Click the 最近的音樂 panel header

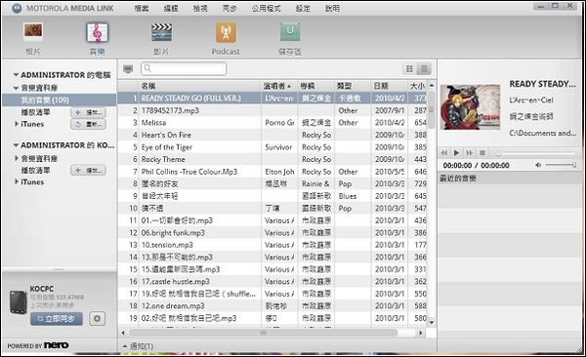click(511, 178)
